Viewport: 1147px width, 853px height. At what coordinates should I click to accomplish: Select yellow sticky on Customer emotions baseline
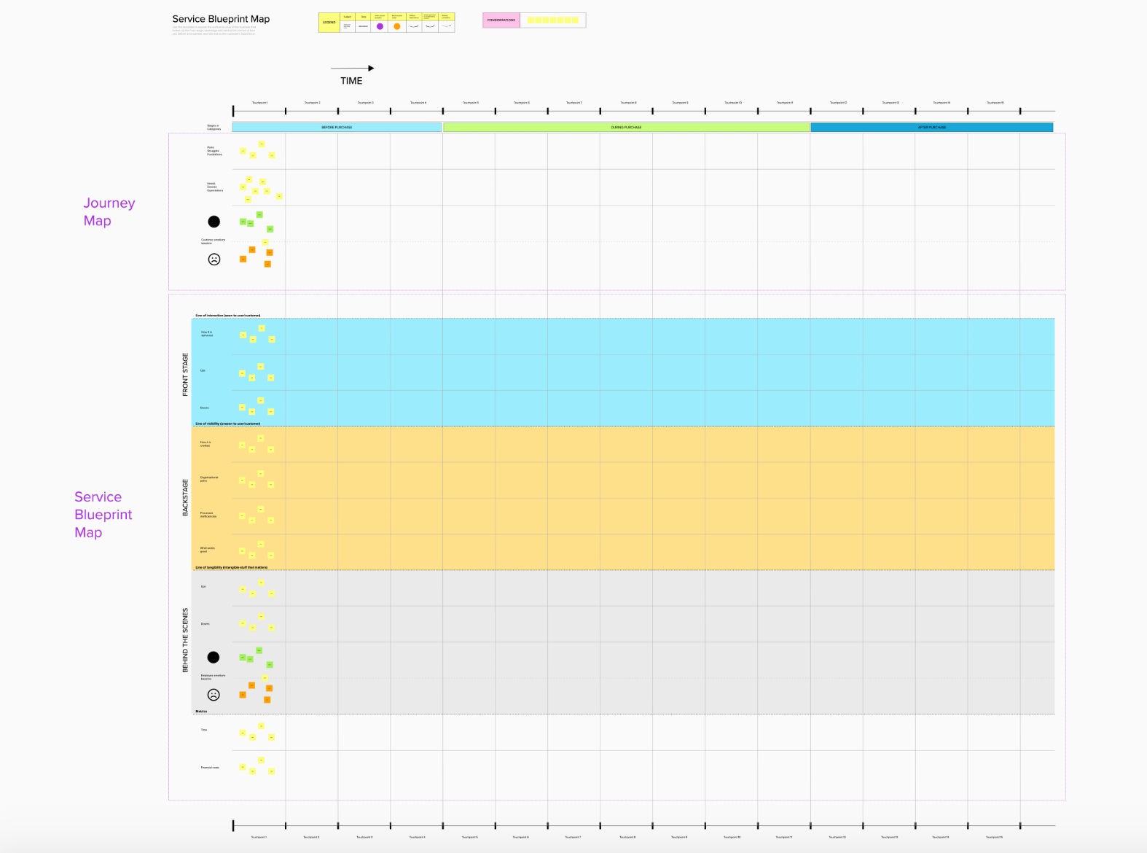point(265,242)
